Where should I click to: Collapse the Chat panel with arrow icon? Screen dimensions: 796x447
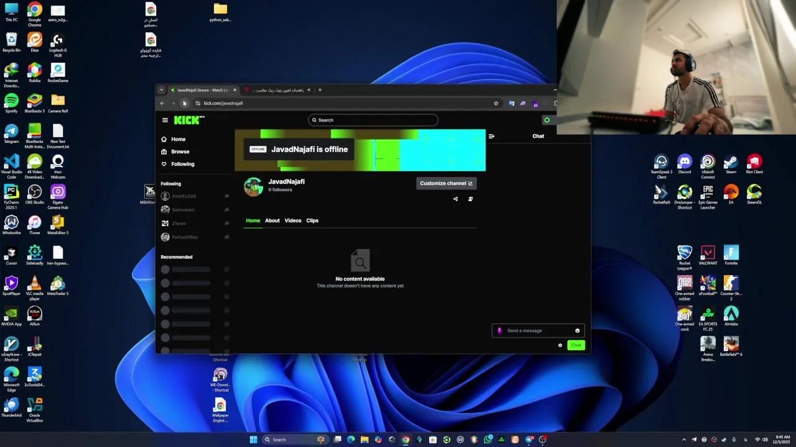(491, 136)
